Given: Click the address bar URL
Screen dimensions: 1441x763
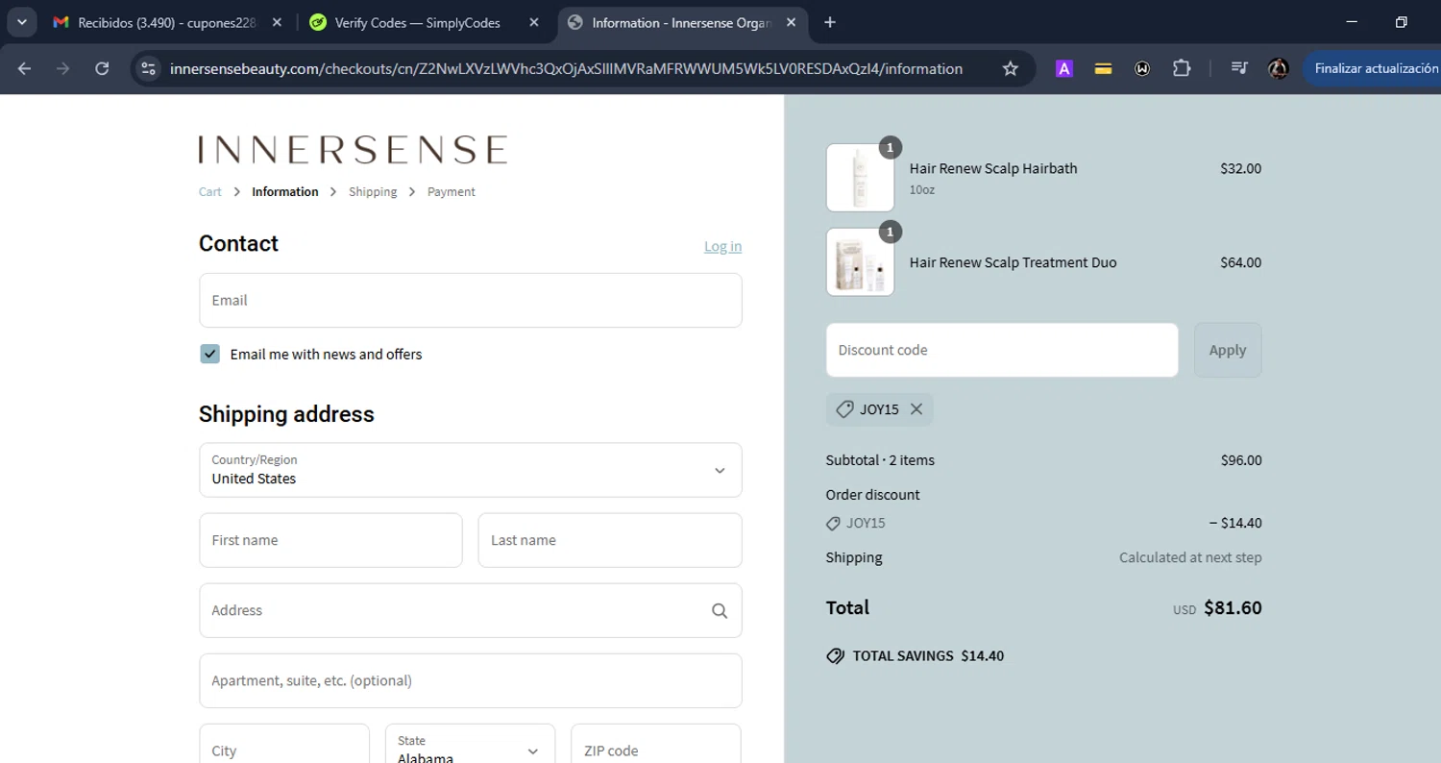Looking at the screenshot, I should click(566, 68).
